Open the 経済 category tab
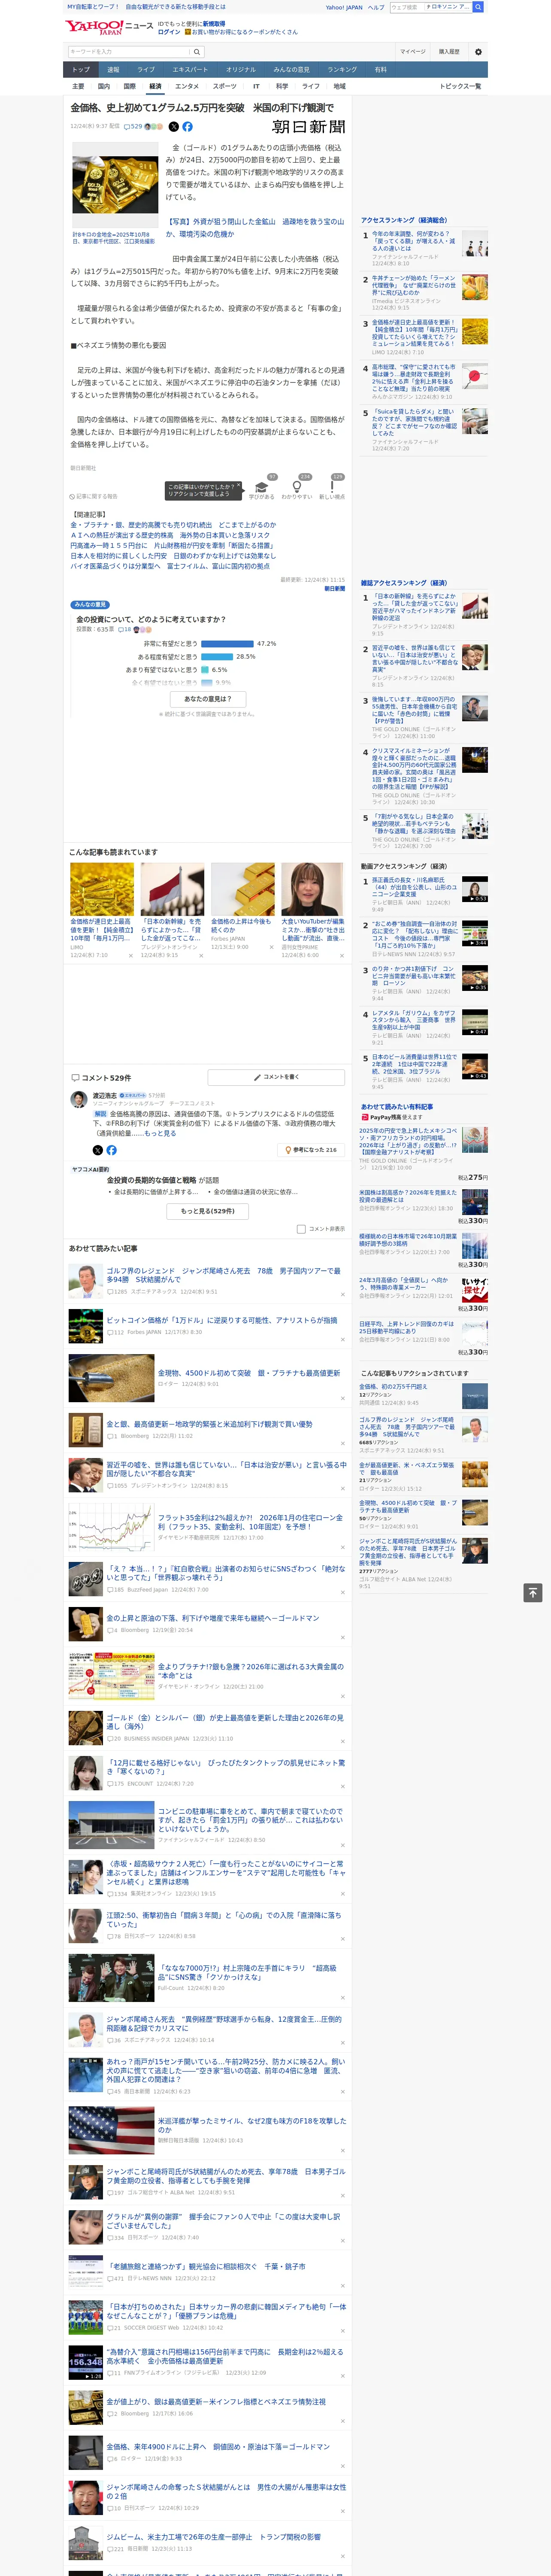The height and width of the screenshot is (2576, 551). (x=155, y=87)
